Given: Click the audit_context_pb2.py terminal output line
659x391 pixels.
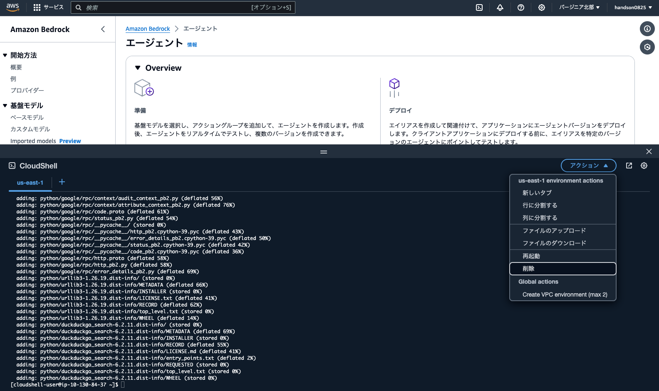Looking at the screenshot, I should pyautogui.click(x=119, y=198).
